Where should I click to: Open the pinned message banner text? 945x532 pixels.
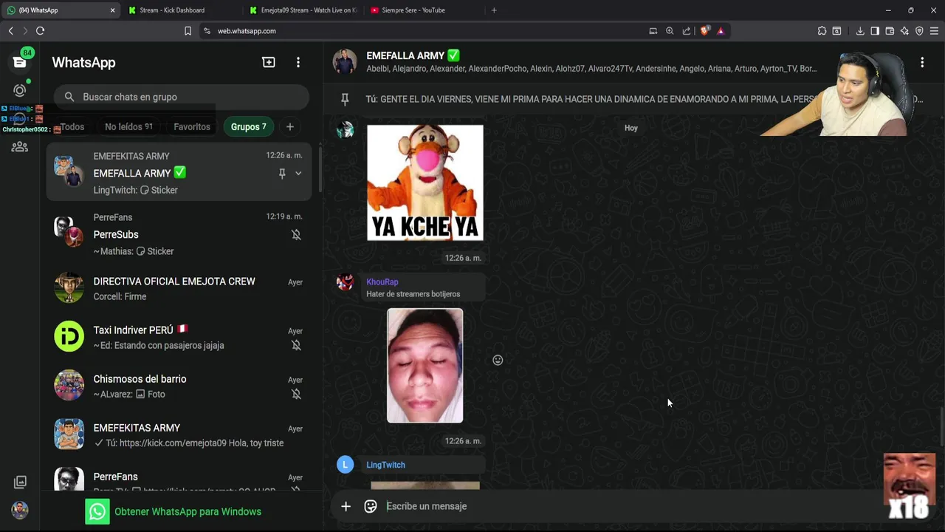point(644,99)
